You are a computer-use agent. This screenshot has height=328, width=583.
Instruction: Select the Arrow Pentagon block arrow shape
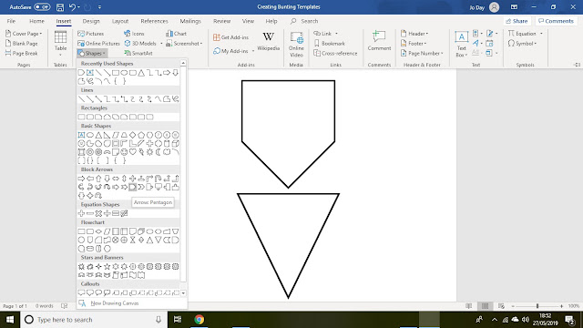(x=132, y=187)
